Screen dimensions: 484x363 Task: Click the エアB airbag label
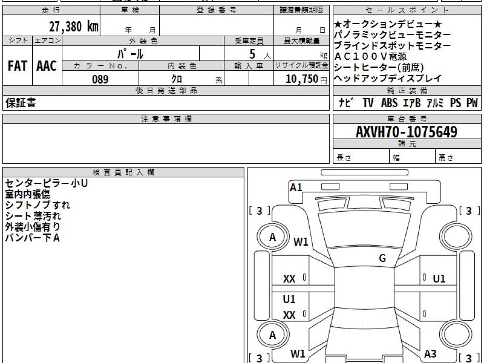[412, 103]
